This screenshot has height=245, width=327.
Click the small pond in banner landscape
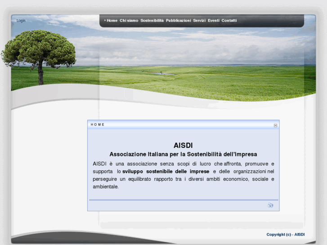pyautogui.click(x=162, y=74)
